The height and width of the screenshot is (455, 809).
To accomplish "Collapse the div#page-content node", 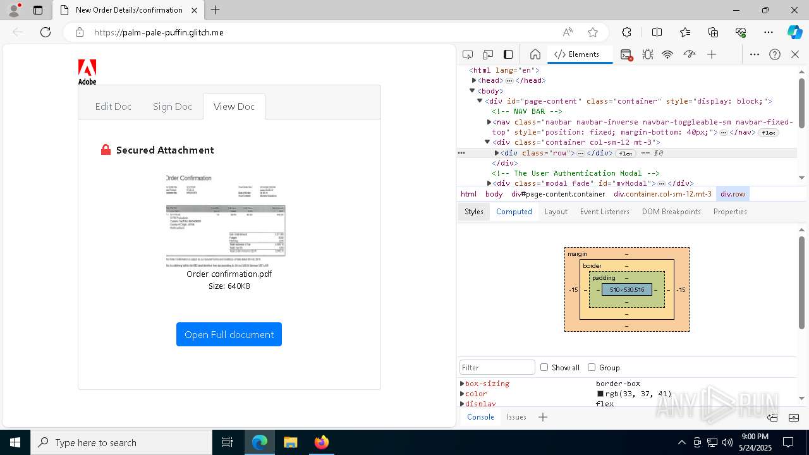I will pyautogui.click(x=480, y=101).
